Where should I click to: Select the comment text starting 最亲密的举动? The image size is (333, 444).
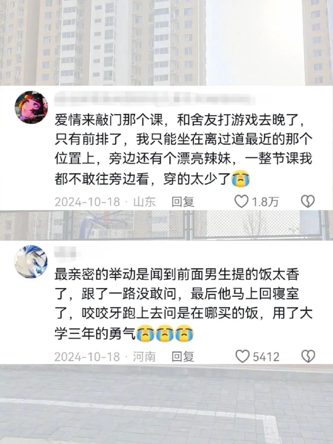[x=183, y=304]
